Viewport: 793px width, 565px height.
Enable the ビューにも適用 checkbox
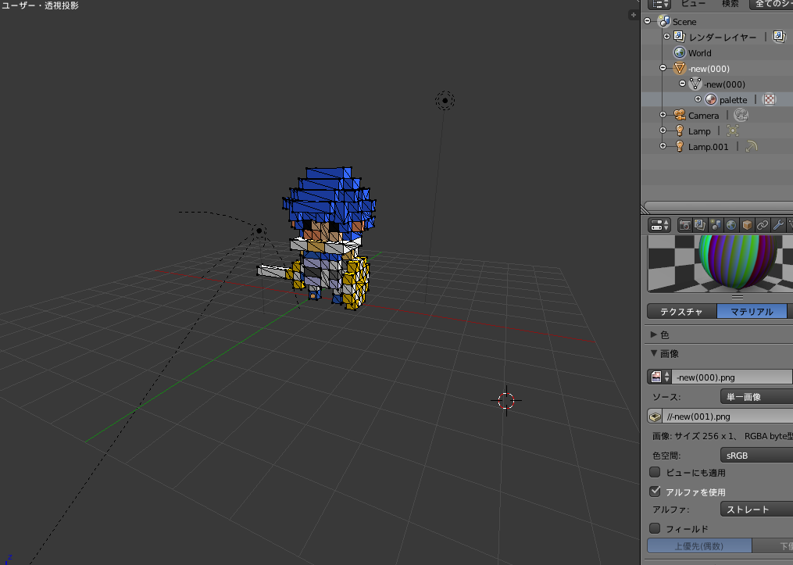click(654, 472)
